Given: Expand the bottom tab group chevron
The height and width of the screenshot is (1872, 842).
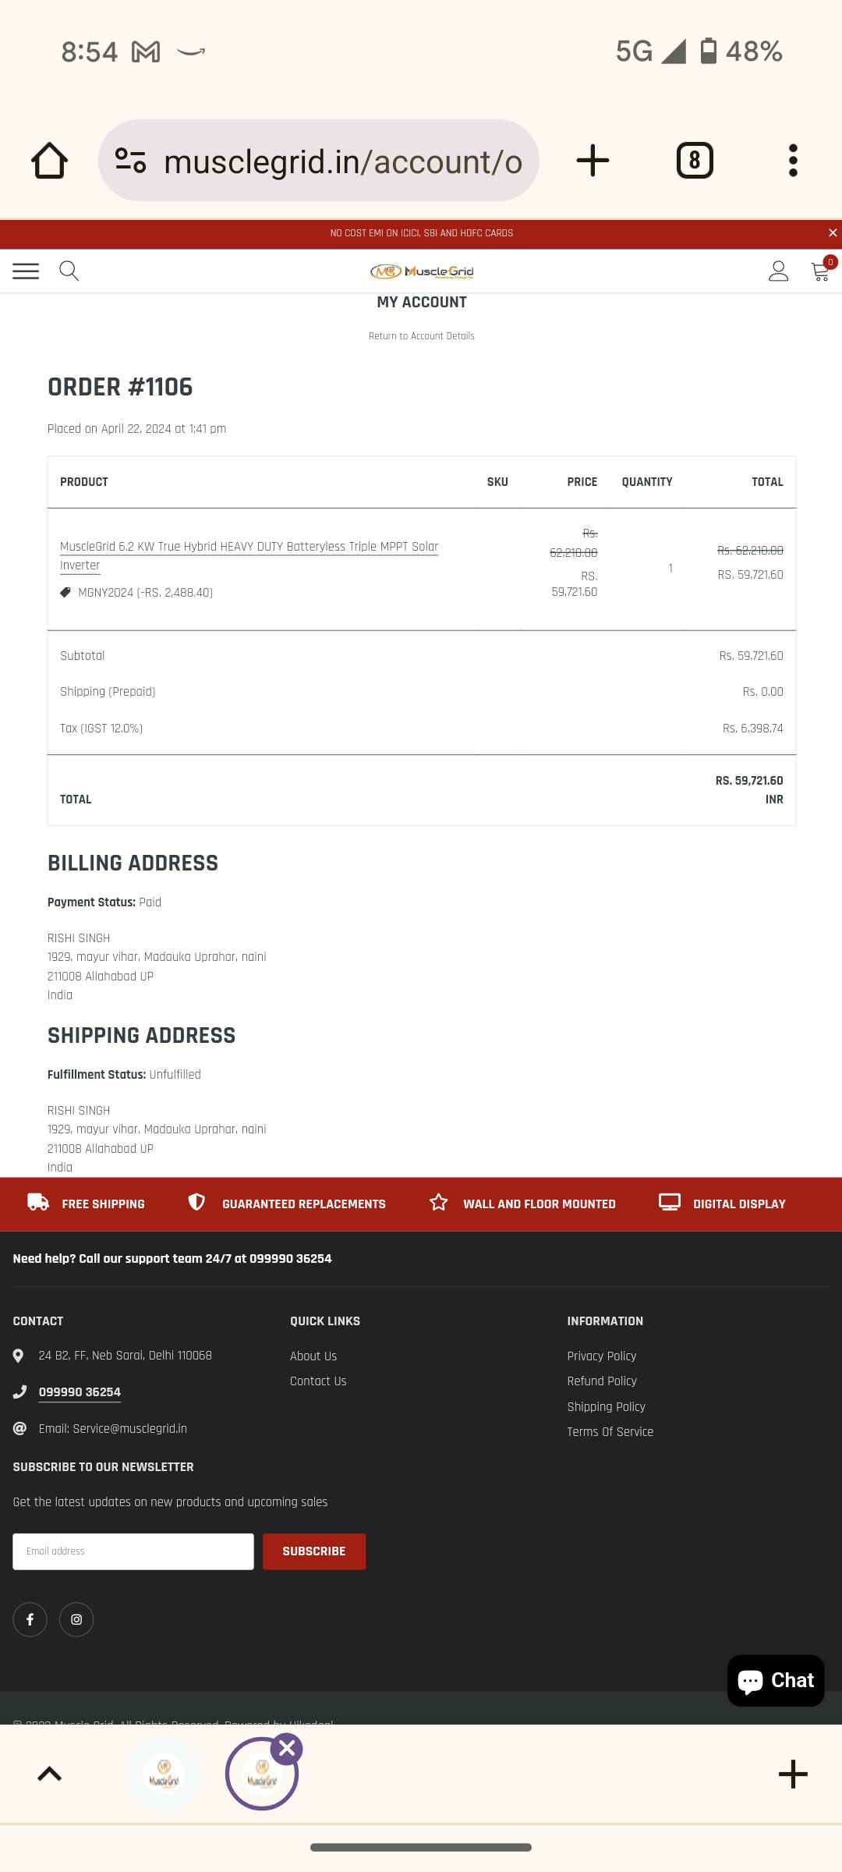Looking at the screenshot, I should pyautogui.click(x=49, y=1774).
